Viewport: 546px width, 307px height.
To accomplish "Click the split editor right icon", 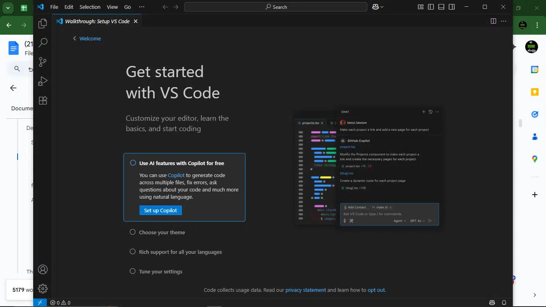I will (493, 21).
